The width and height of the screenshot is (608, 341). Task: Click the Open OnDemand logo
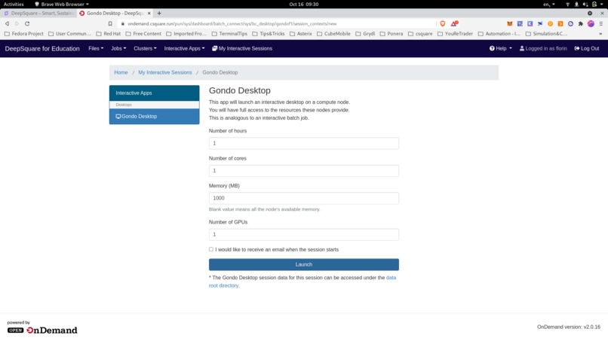click(x=42, y=330)
